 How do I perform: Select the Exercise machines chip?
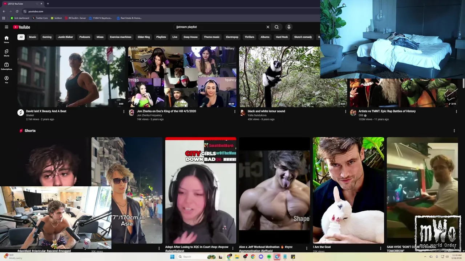pyautogui.click(x=121, y=37)
